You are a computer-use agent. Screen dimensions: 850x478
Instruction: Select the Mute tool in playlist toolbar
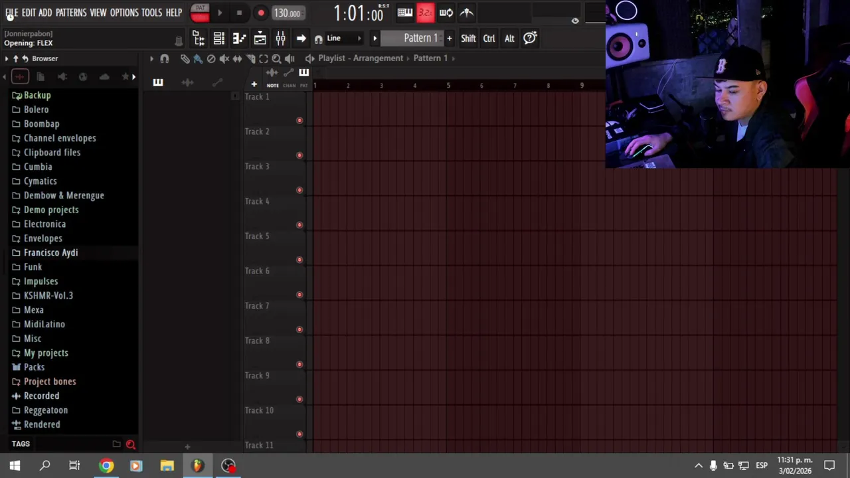[x=224, y=58]
